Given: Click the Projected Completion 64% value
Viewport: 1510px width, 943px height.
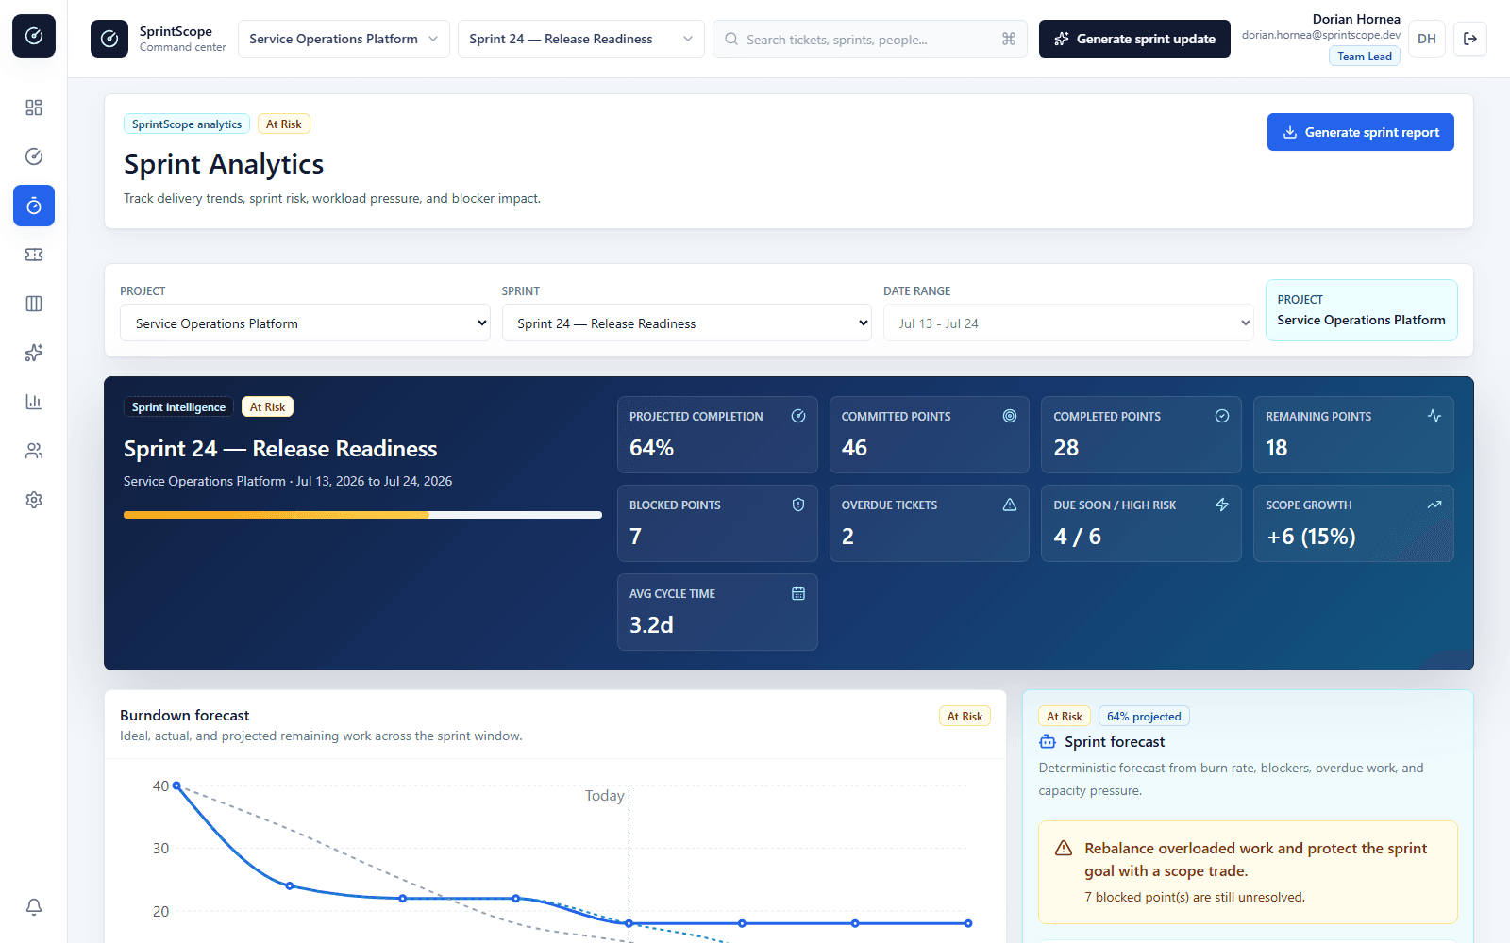Looking at the screenshot, I should (x=652, y=448).
